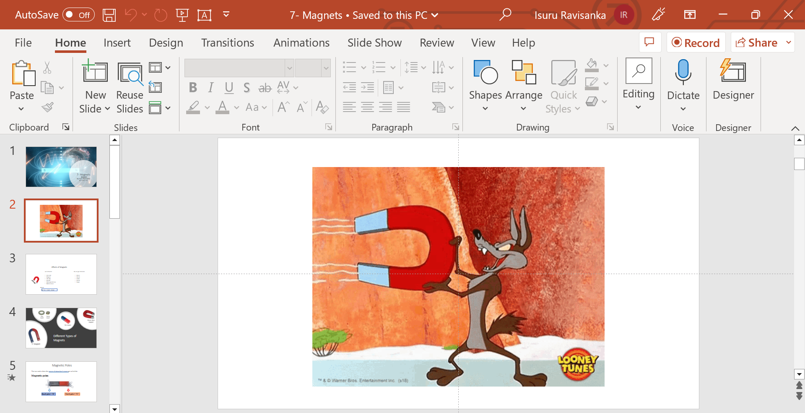Expand the Paste options arrow

coord(21,109)
